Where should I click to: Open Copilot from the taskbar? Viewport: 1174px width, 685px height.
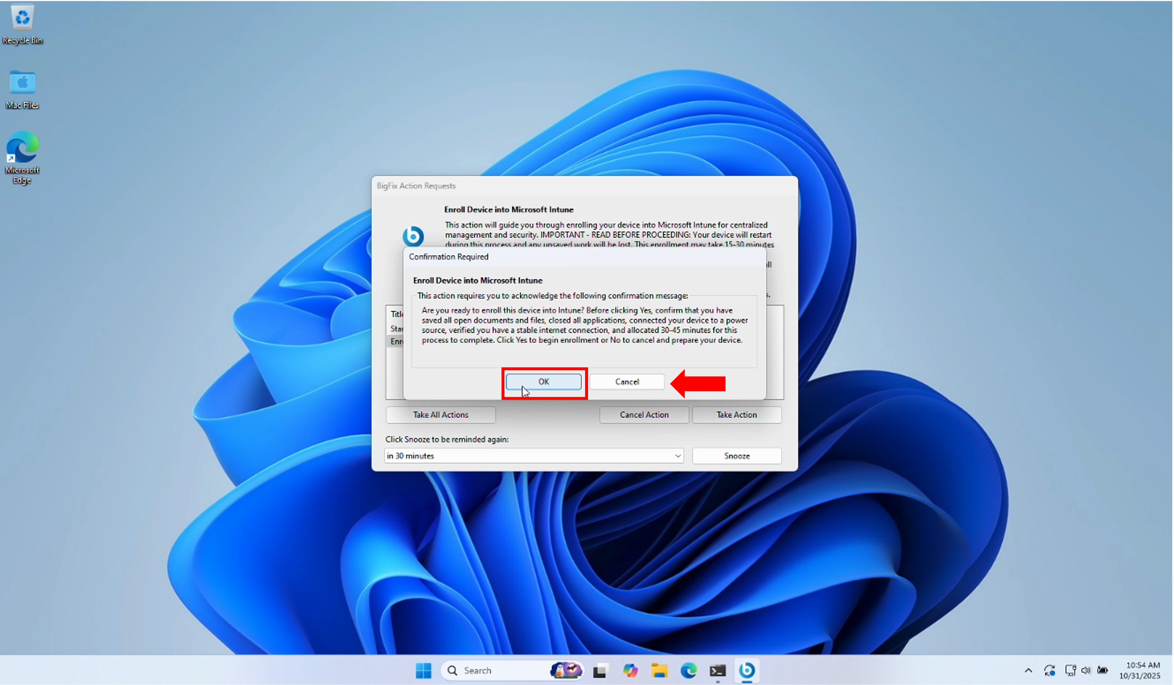[630, 670]
